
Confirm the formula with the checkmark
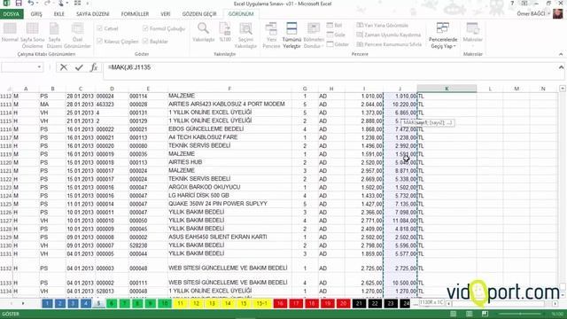tap(79, 67)
